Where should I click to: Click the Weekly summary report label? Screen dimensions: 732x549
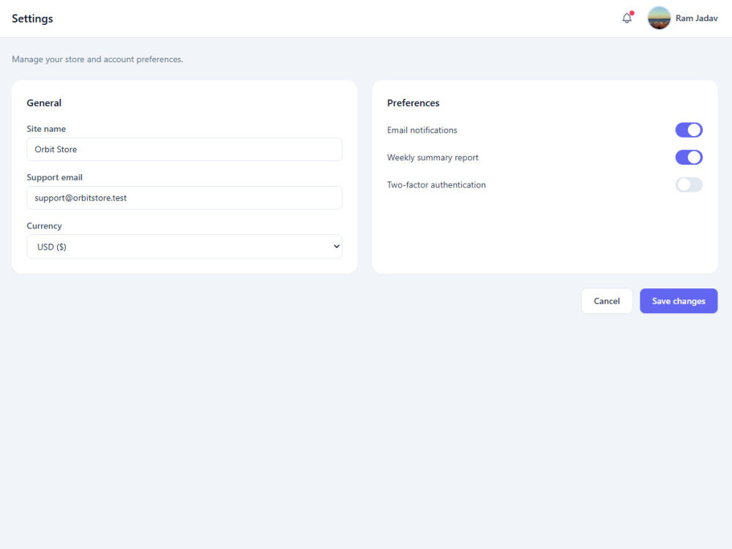coord(433,158)
